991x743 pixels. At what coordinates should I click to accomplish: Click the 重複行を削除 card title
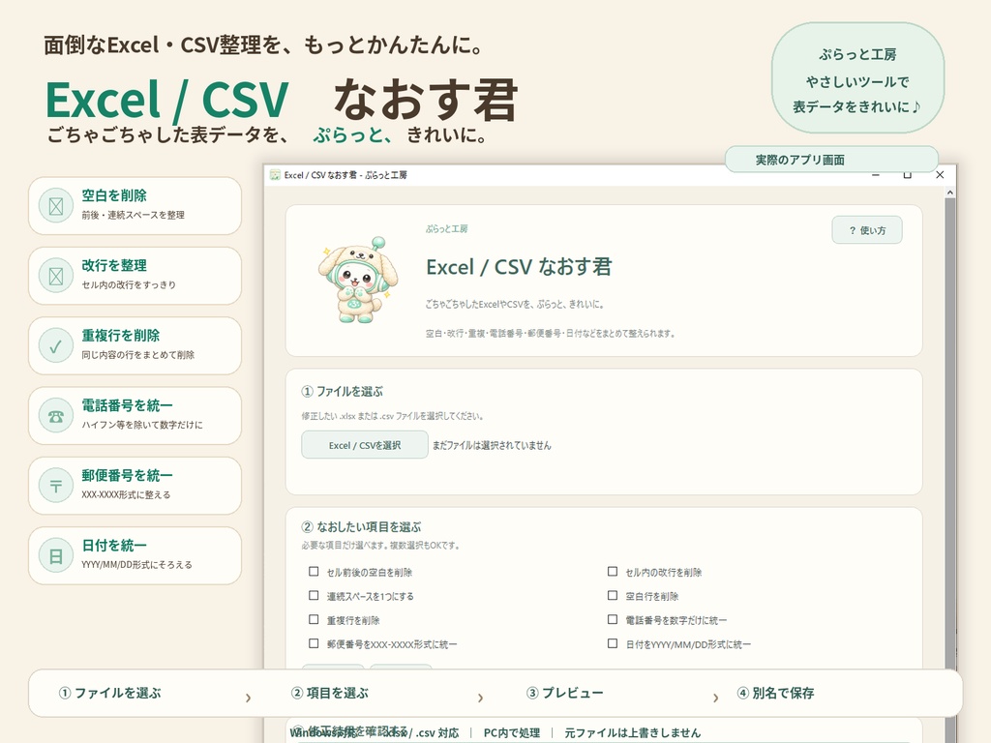[x=120, y=336]
